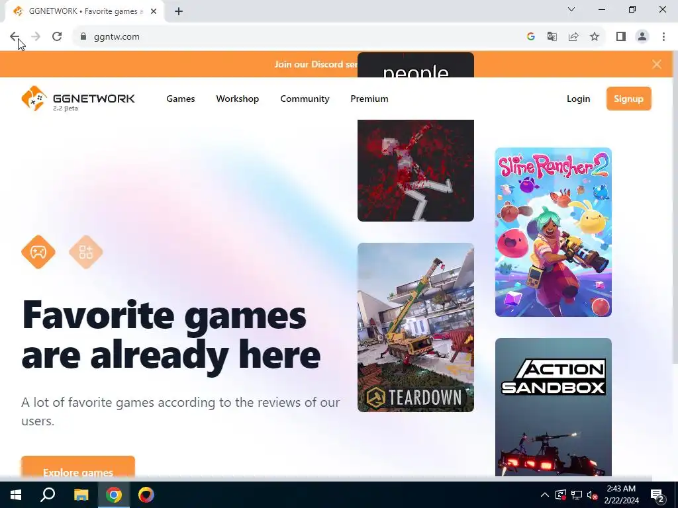Image resolution: width=678 pixels, height=508 pixels.
Task: Reload the ggntw.com page
Action: tap(57, 37)
